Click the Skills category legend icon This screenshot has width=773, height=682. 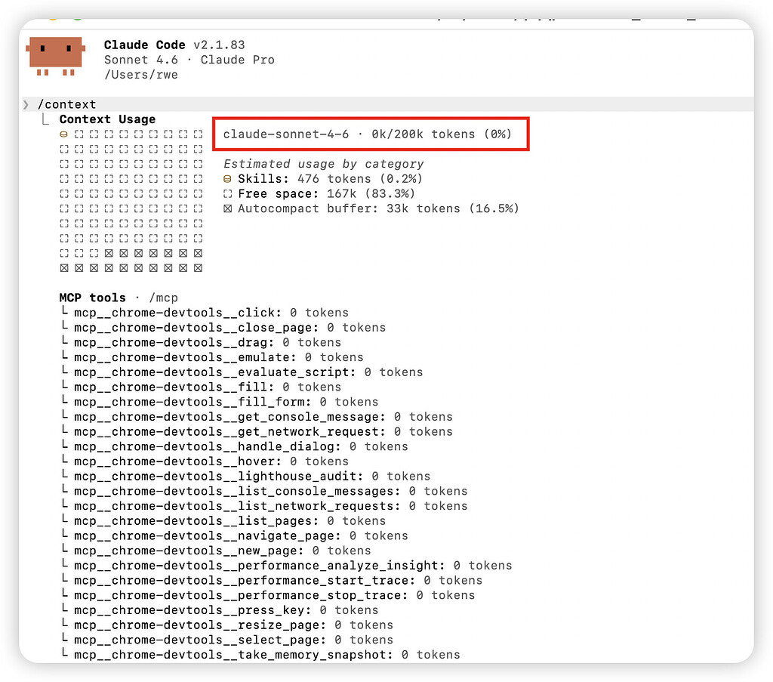(227, 179)
